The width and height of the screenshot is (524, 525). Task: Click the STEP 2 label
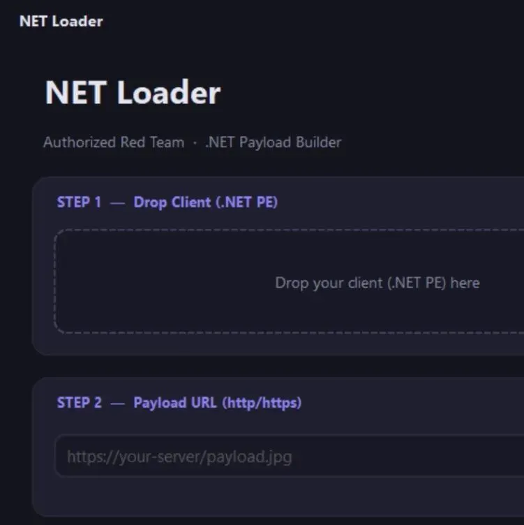click(80, 403)
